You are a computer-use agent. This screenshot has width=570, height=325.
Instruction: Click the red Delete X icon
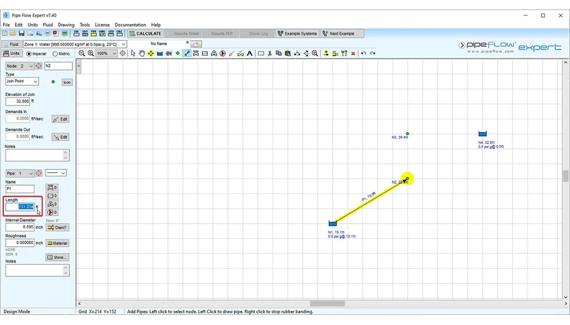(353, 53)
